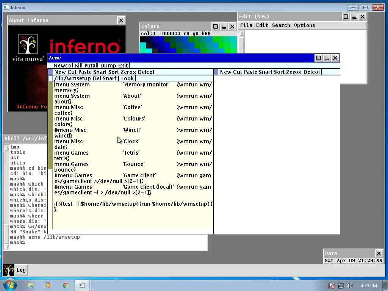
Task: Click left Acme column handle square
Action: point(50,72)
